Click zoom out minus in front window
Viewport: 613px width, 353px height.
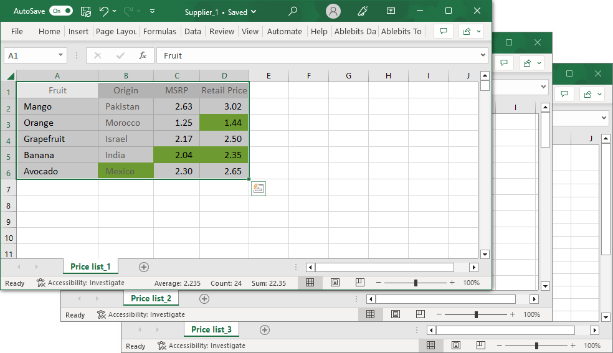[x=378, y=283]
